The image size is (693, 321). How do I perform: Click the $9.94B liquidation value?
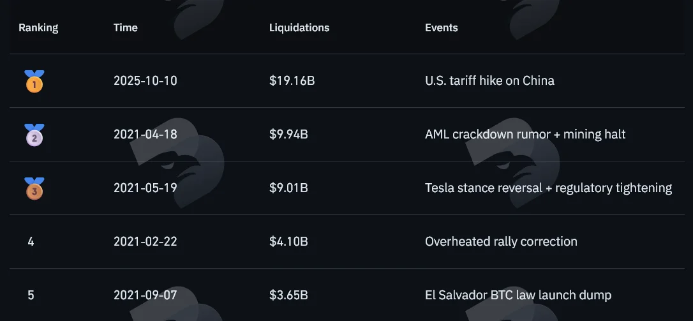click(288, 135)
